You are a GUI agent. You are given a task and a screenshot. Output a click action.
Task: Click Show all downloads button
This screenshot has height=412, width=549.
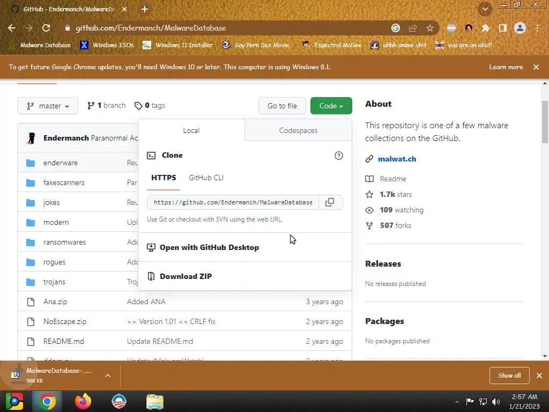pos(509,376)
